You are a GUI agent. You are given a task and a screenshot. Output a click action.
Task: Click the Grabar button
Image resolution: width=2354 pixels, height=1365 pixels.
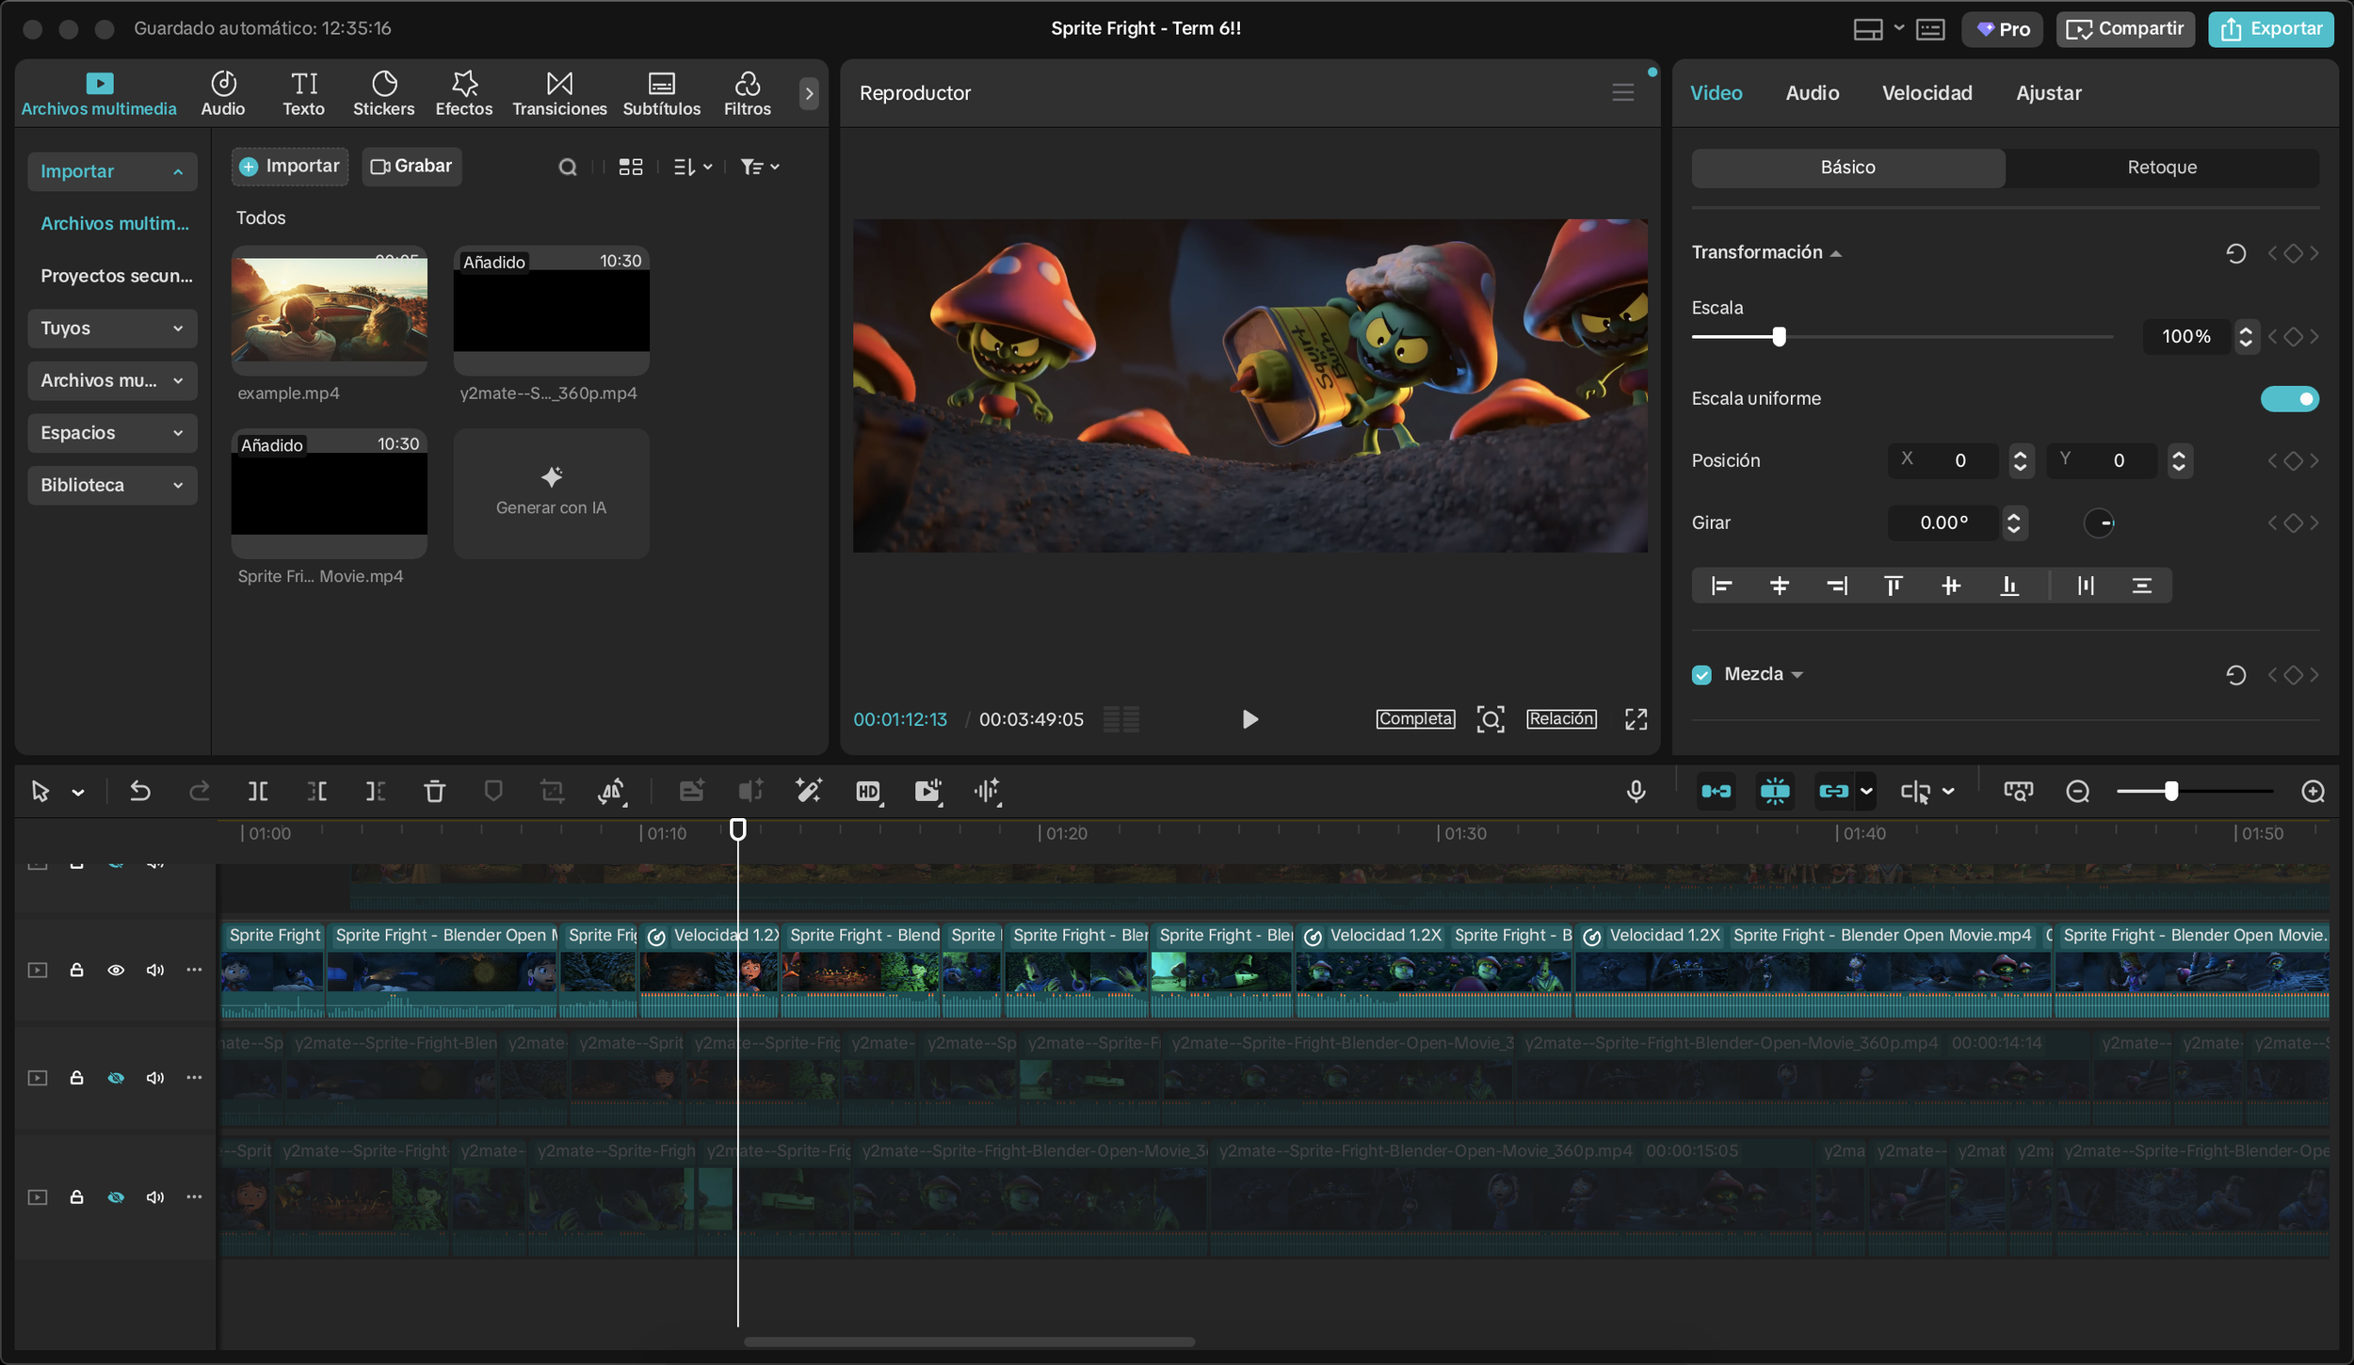coord(411,167)
